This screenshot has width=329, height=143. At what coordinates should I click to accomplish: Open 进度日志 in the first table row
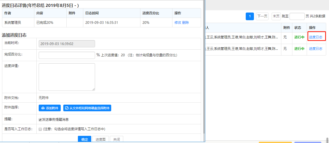click(316, 37)
